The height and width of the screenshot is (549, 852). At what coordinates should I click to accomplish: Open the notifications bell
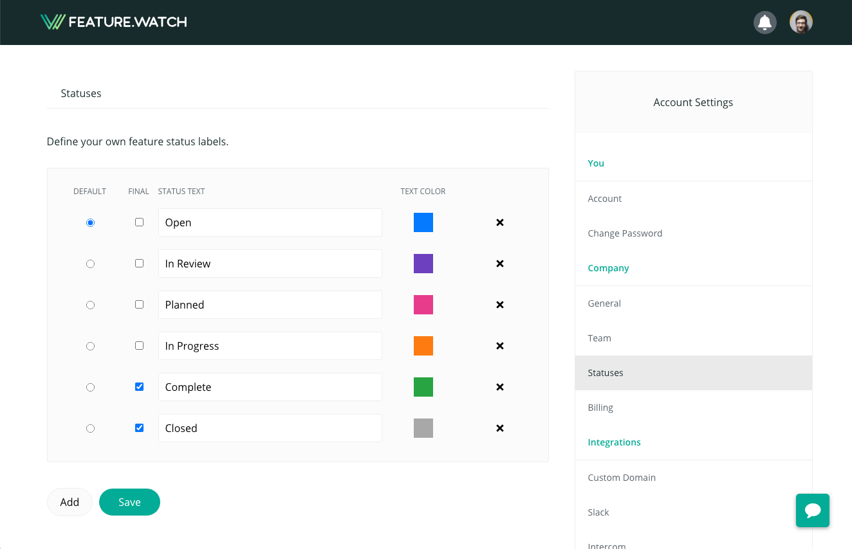tap(764, 22)
